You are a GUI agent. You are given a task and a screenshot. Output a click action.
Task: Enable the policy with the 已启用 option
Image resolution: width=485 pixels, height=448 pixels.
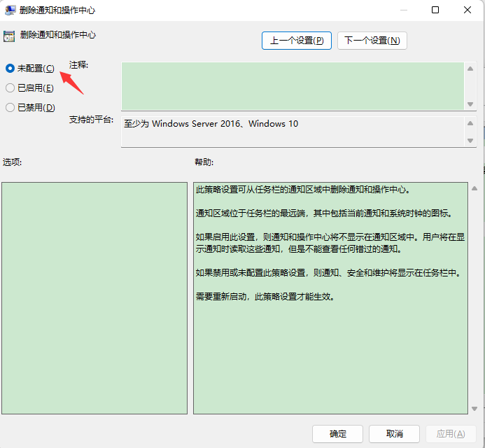click(x=10, y=88)
